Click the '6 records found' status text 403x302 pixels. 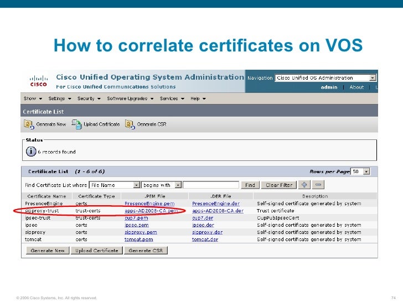click(56, 152)
